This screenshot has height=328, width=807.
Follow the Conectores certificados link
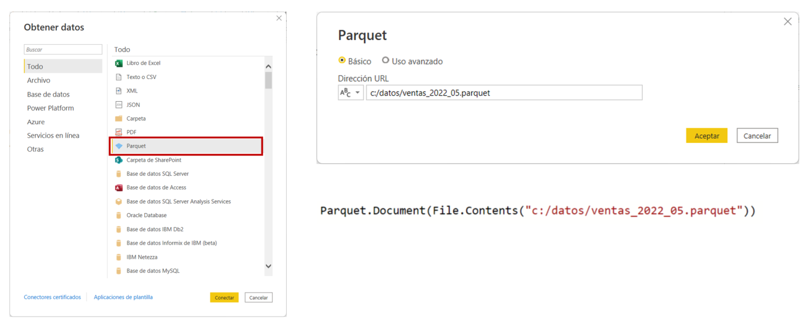tap(52, 297)
